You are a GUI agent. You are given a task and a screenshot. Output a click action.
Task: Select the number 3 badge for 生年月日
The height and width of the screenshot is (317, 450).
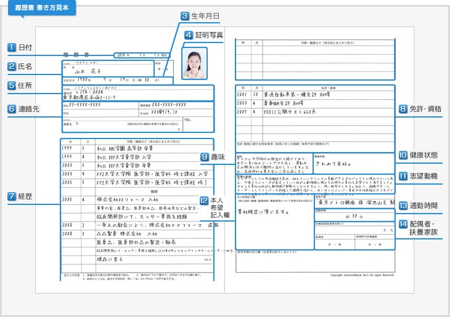point(185,15)
